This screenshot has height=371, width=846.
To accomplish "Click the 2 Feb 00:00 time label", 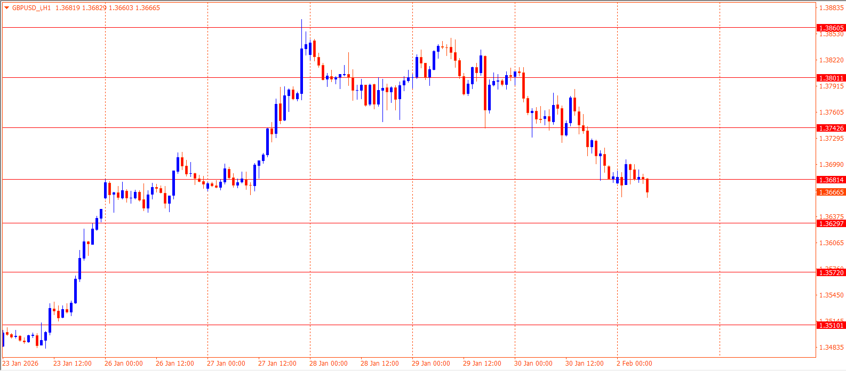I will (634, 364).
